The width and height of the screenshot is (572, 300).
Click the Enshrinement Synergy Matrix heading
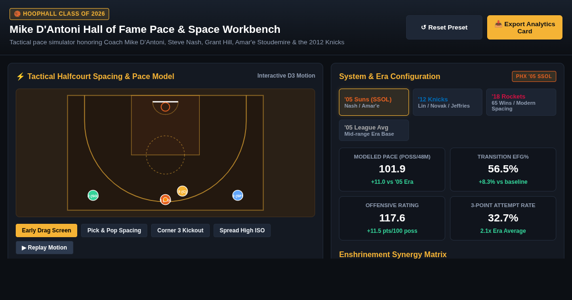pyautogui.click(x=393, y=254)
